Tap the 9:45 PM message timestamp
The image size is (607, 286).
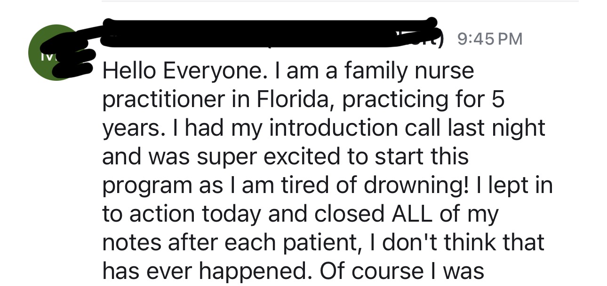[x=490, y=39]
